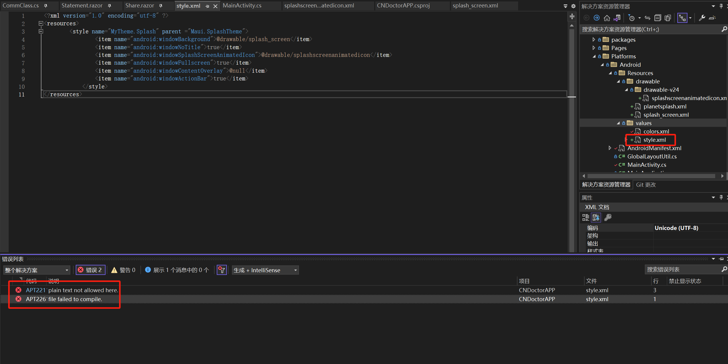
Task: Click Property Pages wrench icon in Properties
Action: pos(608,217)
